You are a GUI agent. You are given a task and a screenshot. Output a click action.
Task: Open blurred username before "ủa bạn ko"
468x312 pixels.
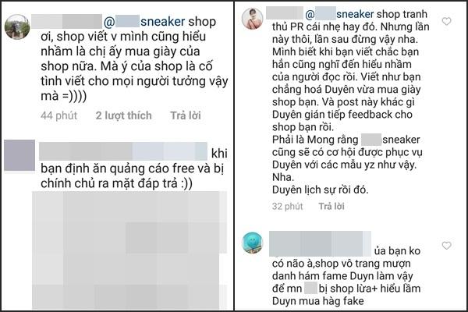321,243
